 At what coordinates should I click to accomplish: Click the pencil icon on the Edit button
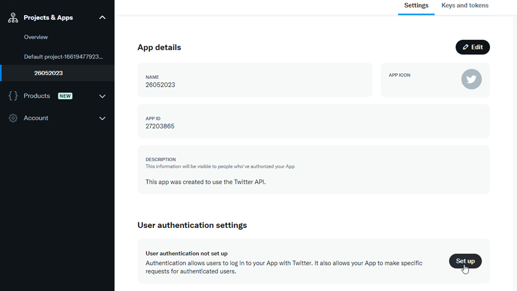[x=466, y=47]
